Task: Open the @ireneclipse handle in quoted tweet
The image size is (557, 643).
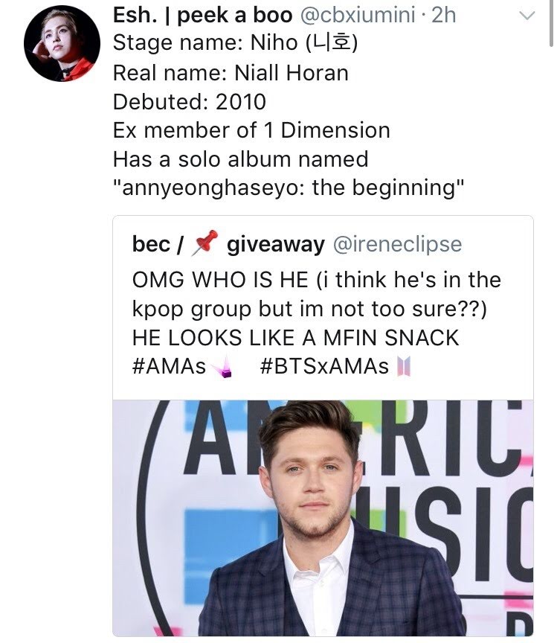Action: point(397,244)
